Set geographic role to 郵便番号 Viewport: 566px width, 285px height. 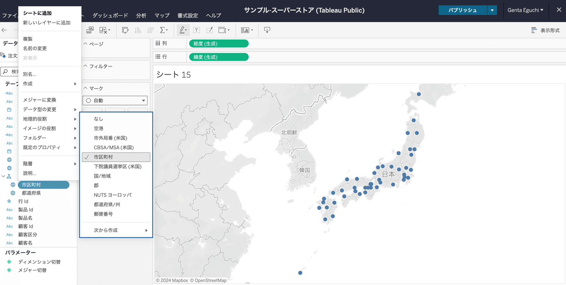point(116,214)
